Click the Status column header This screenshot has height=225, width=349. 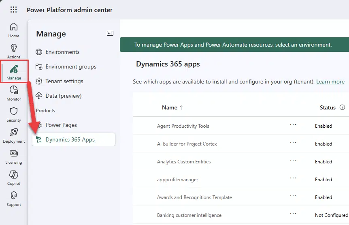pyautogui.click(x=328, y=107)
